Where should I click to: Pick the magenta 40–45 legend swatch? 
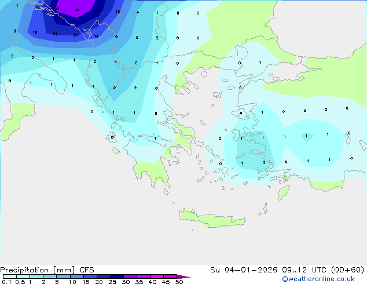[157, 276]
